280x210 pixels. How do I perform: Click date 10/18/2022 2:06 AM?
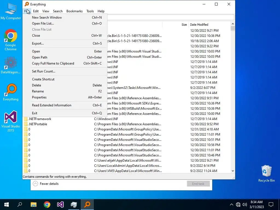(205, 41)
